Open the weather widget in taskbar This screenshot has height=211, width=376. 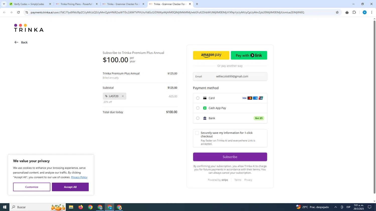pos(312,207)
